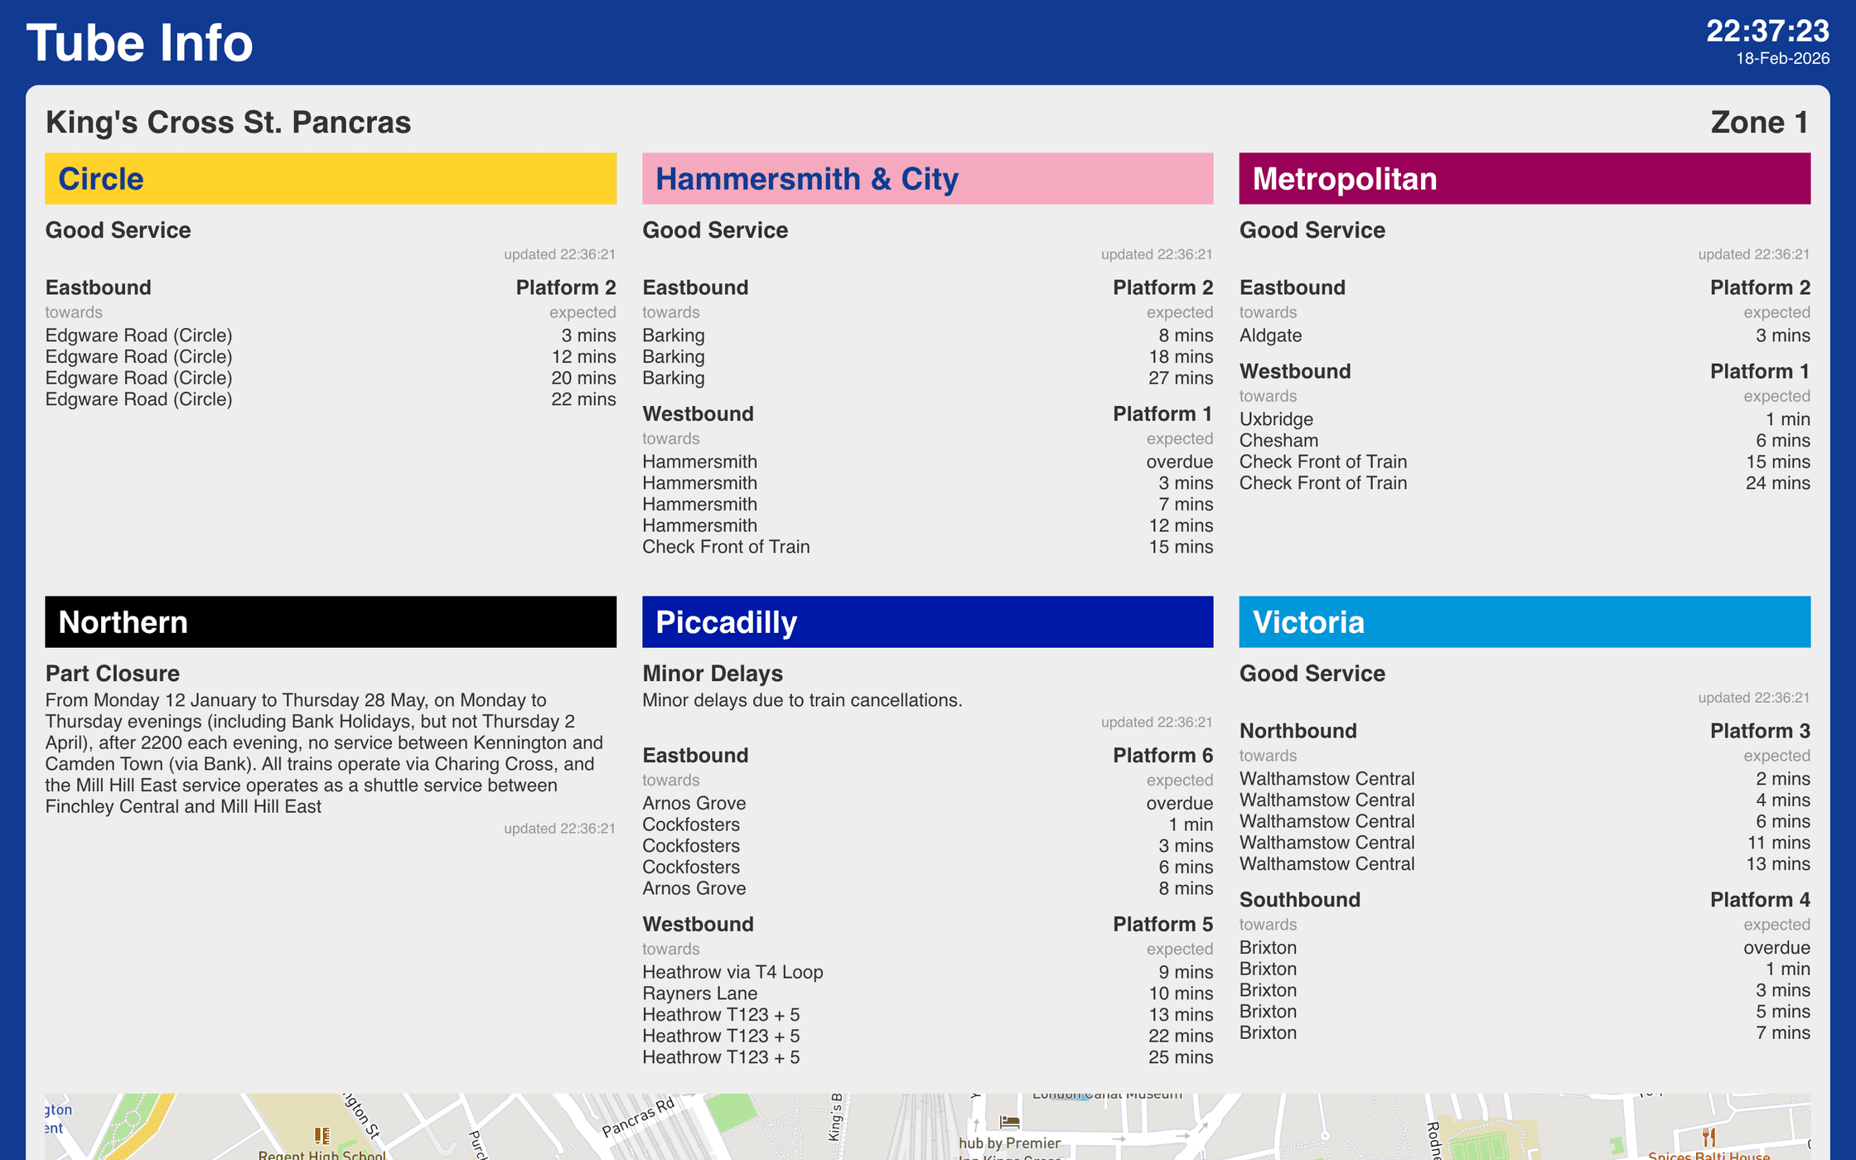The height and width of the screenshot is (1160, 1856).
Task: Click the Piccadilly Platform 6 label
Action: 1162,756
